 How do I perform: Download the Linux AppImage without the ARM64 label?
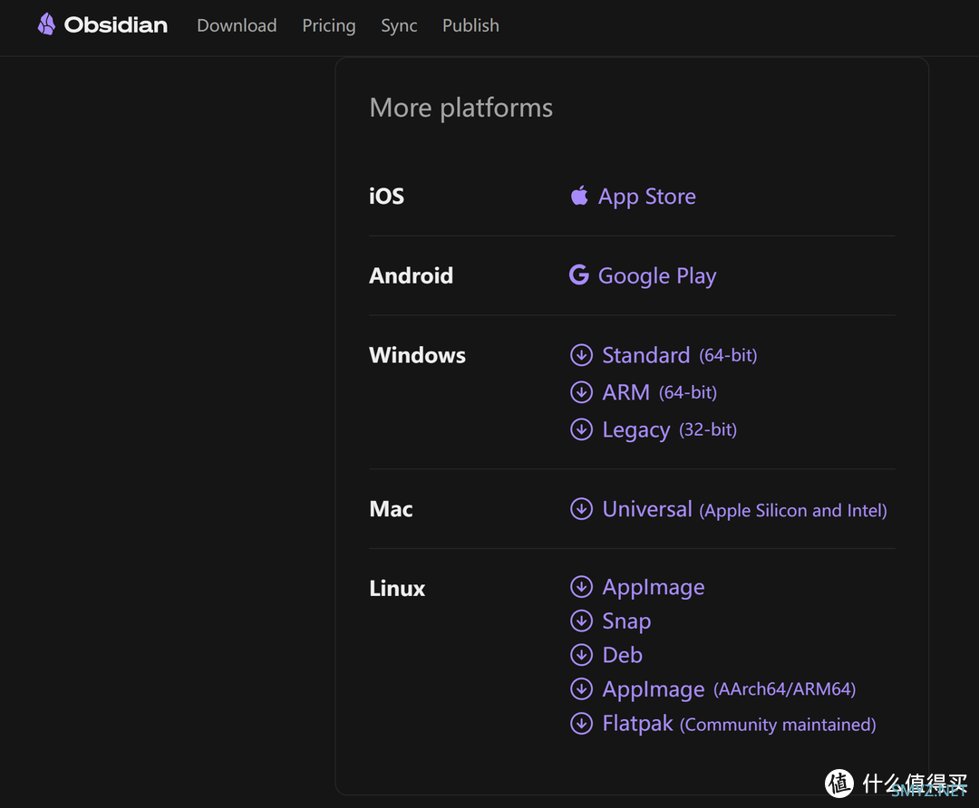(653, 588)
